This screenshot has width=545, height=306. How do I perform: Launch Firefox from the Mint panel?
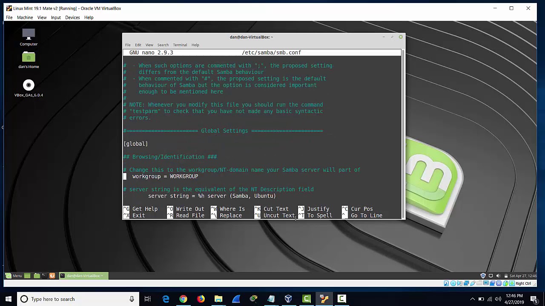[x=52, y=276]
